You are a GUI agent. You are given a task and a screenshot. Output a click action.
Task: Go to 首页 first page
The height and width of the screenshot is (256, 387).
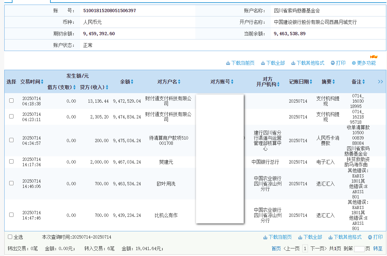point(276,249)
